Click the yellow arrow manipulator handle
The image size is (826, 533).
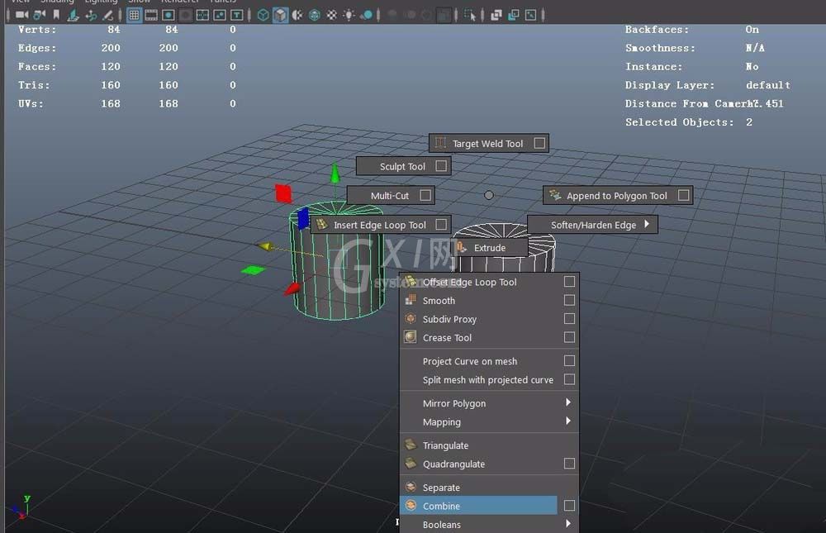[265, 246]
